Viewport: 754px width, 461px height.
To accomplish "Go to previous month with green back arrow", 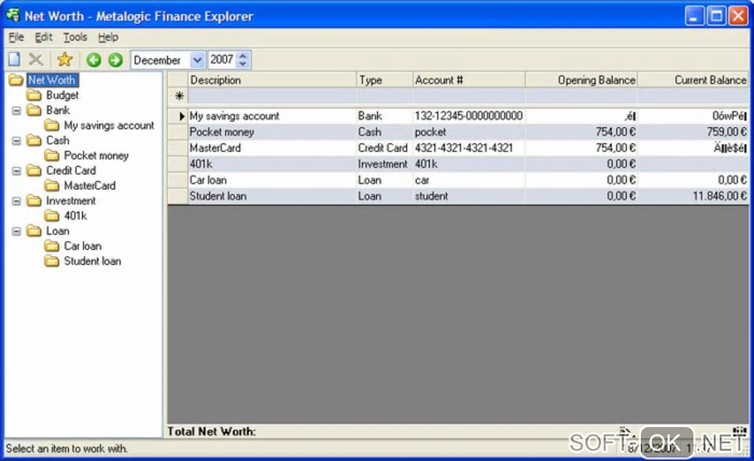I will coord(94,60).
